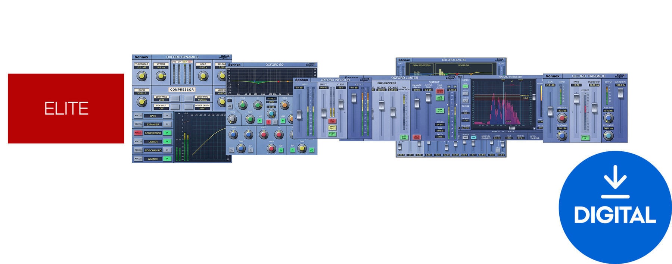Toggle Effect In on Oxford TransMod

pyautogui.click(x=585, y=138)
